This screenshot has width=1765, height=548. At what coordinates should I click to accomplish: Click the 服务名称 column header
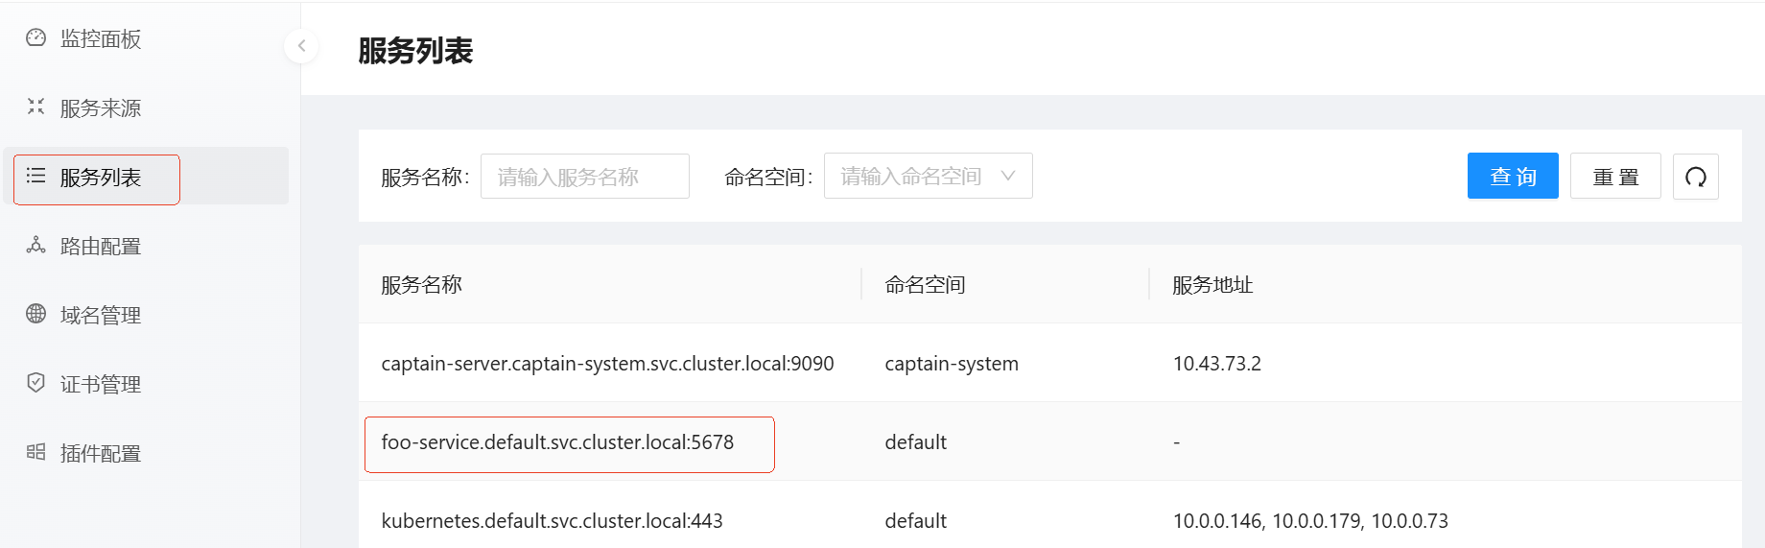[x=422, y=285]
